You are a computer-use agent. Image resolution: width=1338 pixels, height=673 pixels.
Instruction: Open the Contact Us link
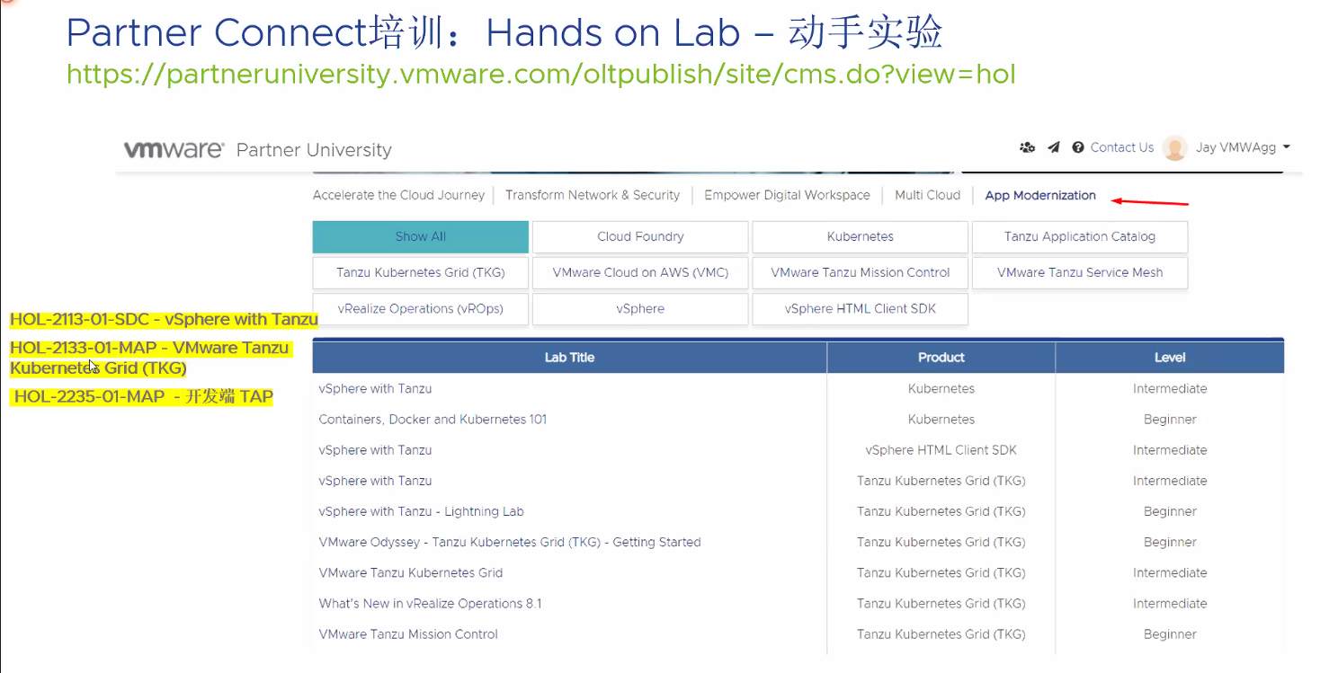pyautogui.click(x=1121, y=147)
